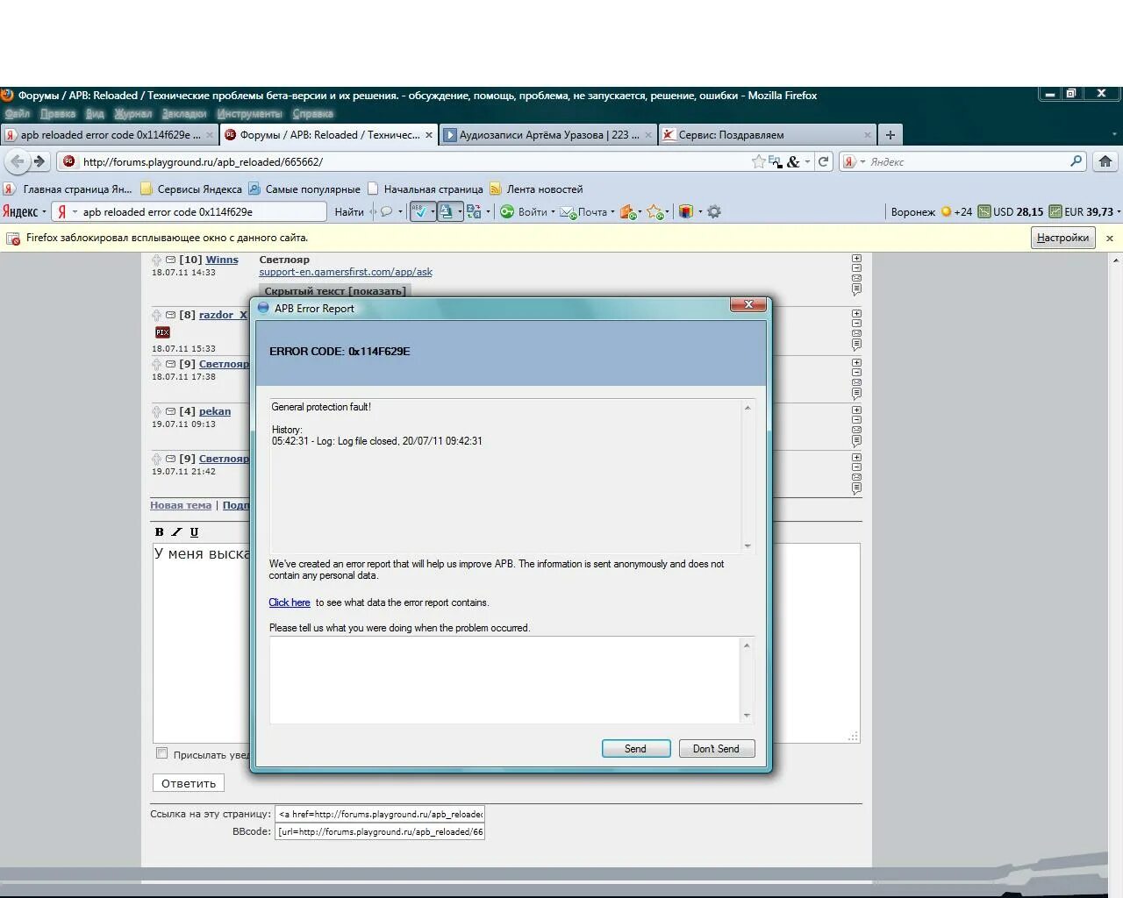Expand the Войти login dropdown
The height and width of the screenshot is (898, 1123).
pyautogui.click(x=553, y=211)
